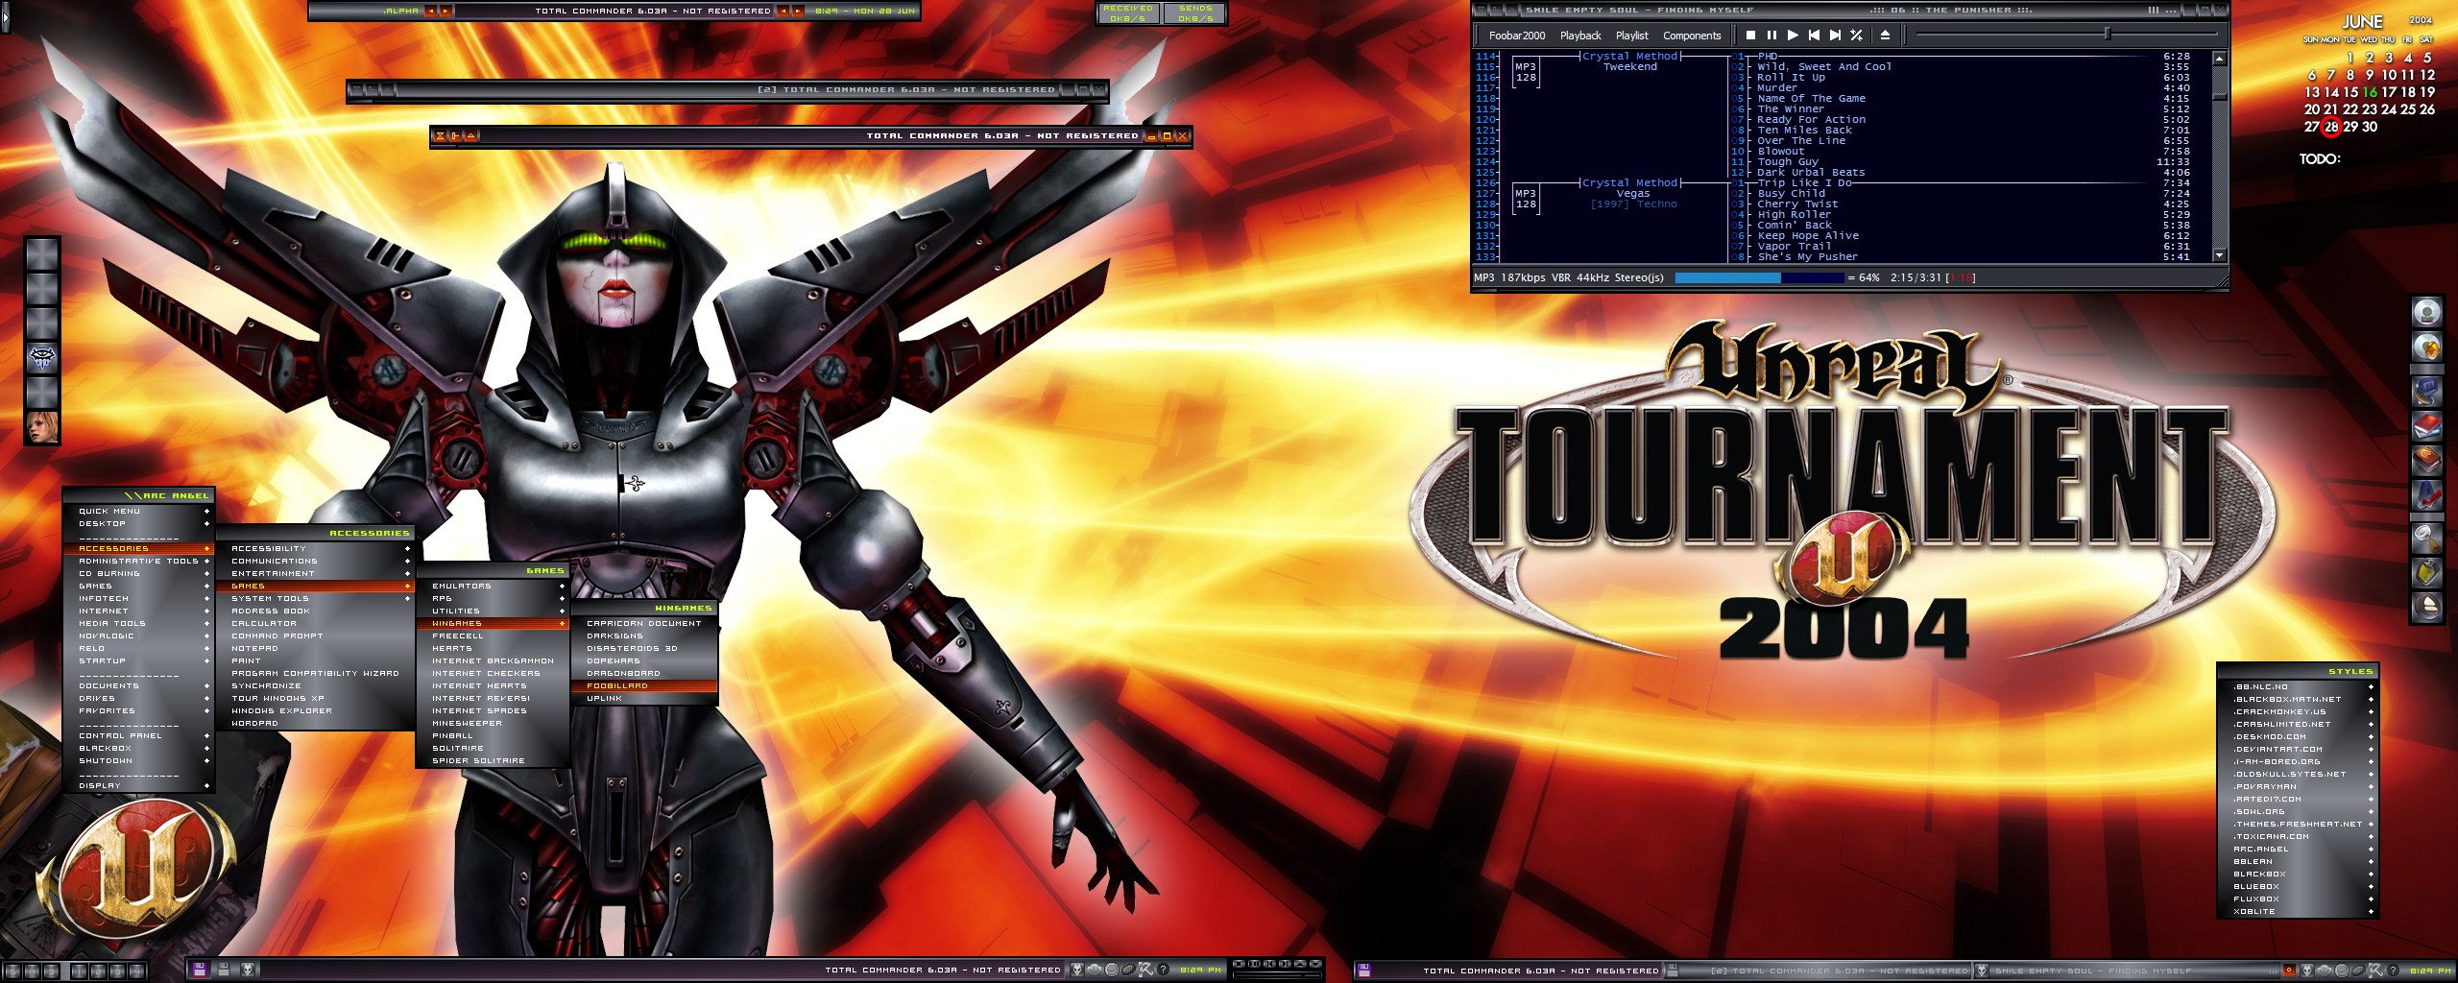
Task: Click the eject/open file icon in Foobar2000
Action: pos(1885,36)
